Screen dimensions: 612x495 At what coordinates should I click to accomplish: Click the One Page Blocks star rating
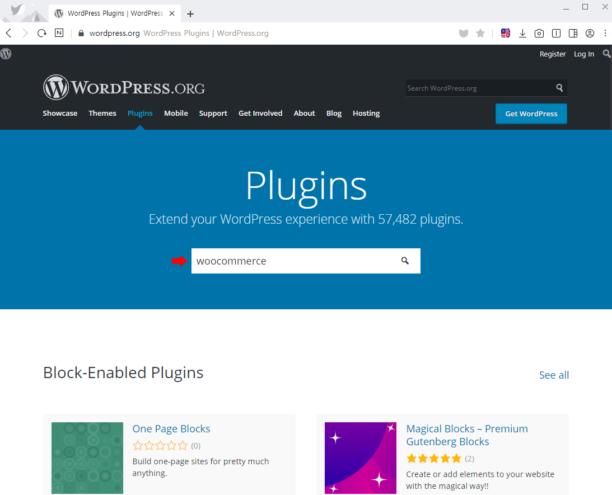[160, 445]
